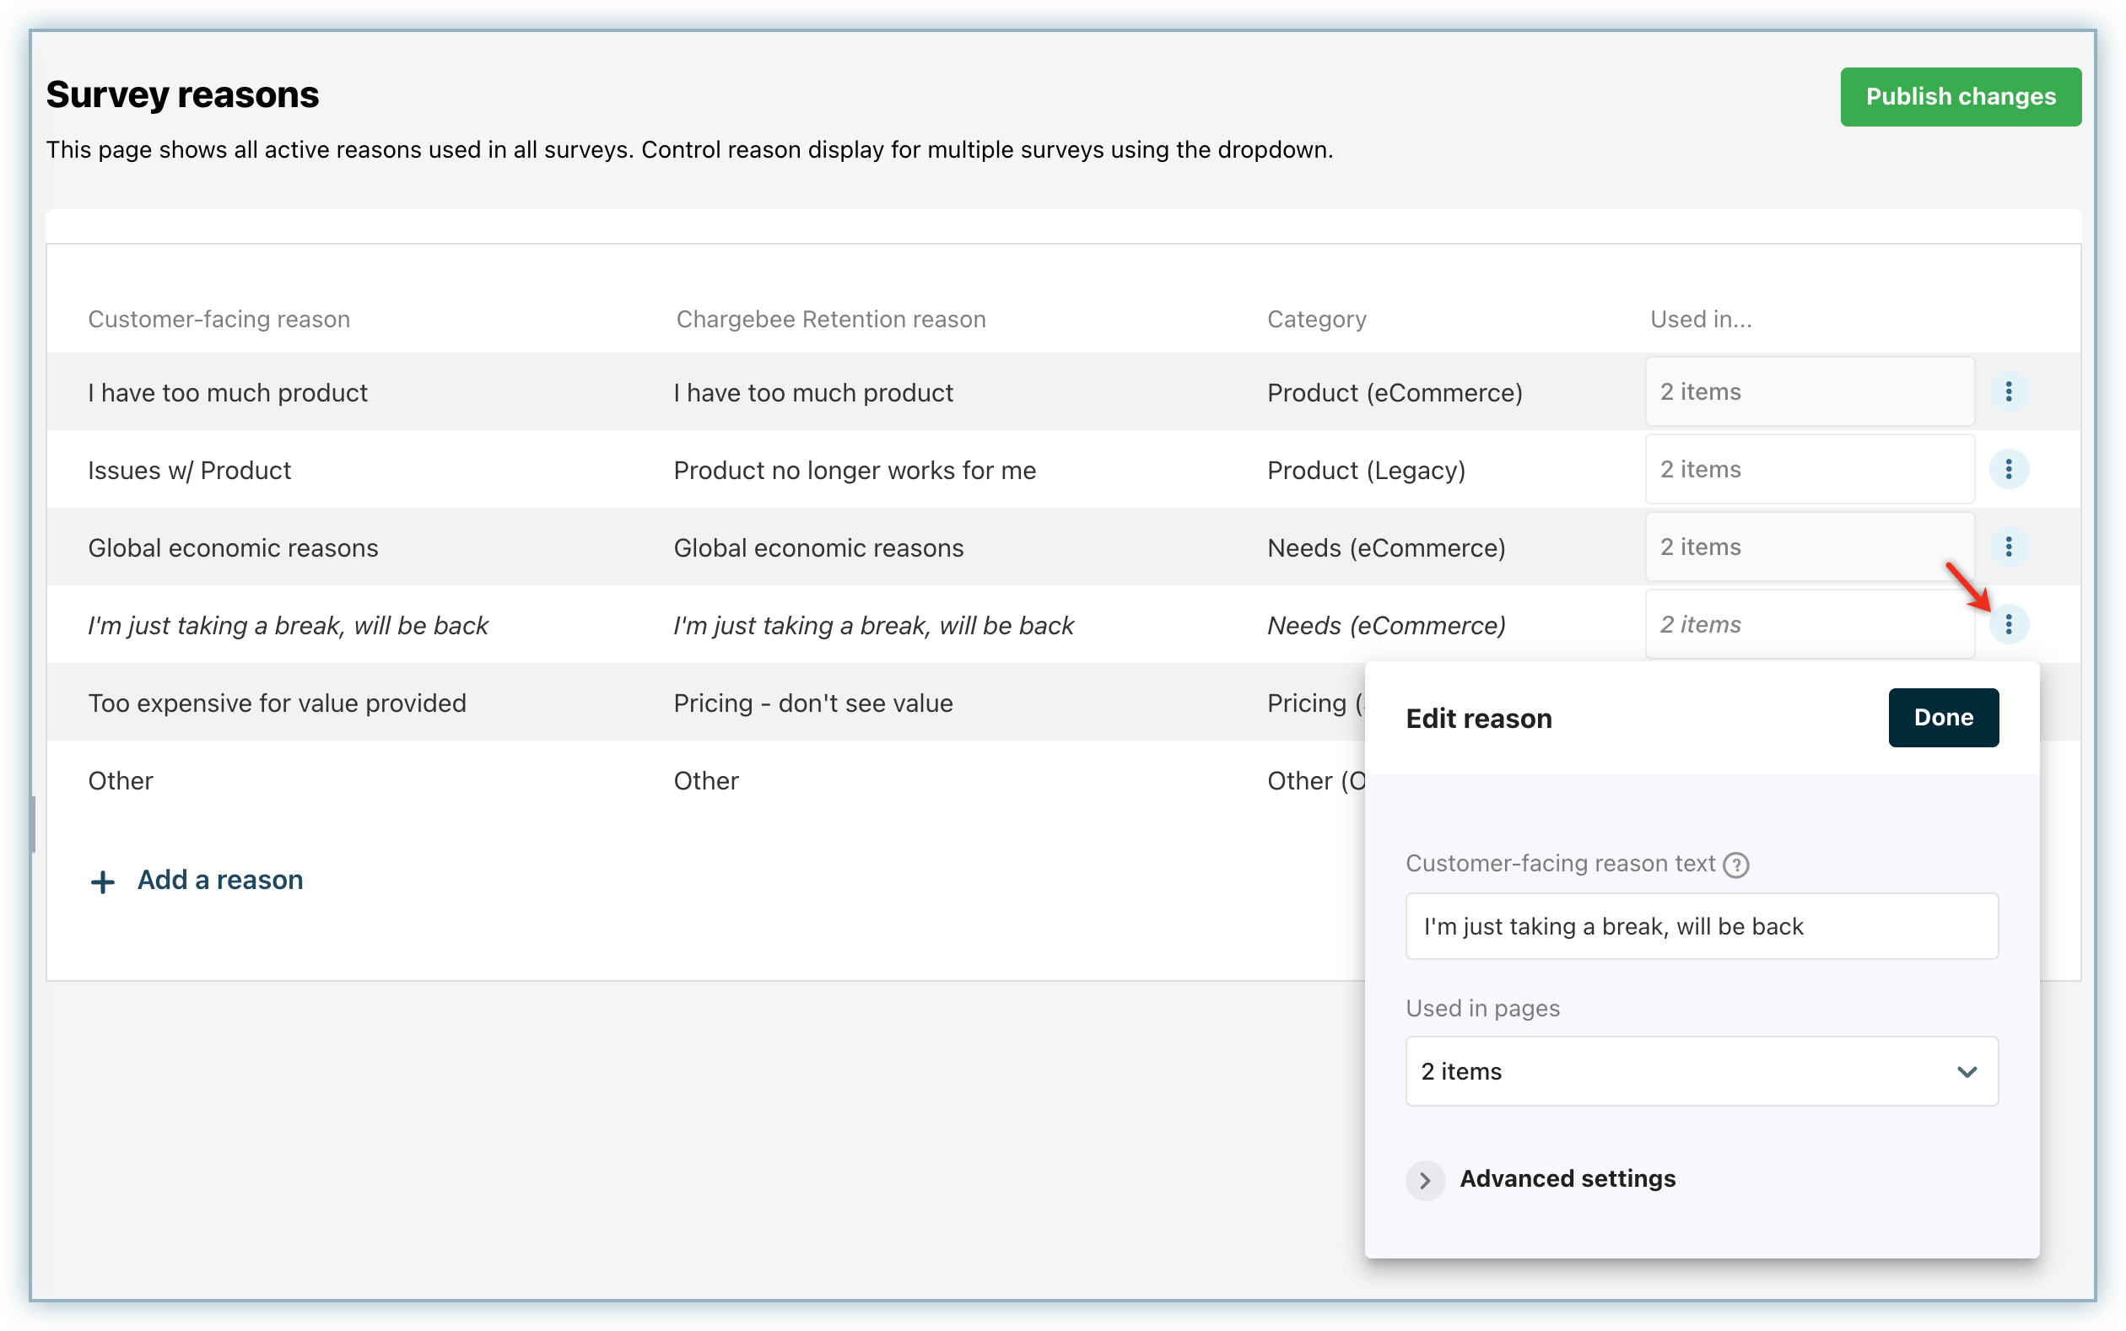
Task: Open kebab menu for 'Issues w/ Product' row
Action: 2008,469
